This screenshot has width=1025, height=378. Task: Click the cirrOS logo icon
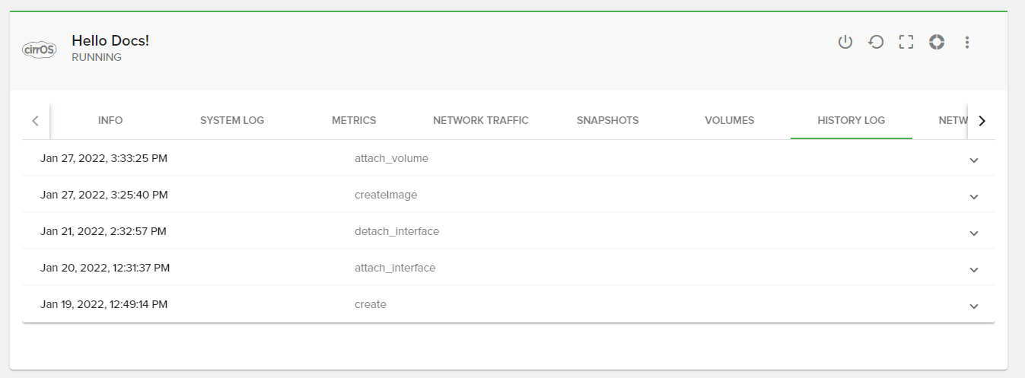(x=40, y=49)
